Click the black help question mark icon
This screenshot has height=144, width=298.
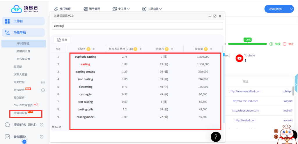click(x=216, y=137)
